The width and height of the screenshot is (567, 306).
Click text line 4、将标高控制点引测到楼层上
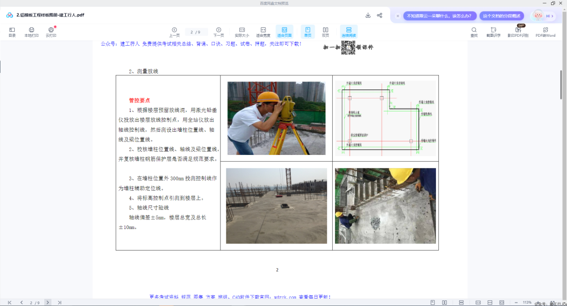[167, 198]
